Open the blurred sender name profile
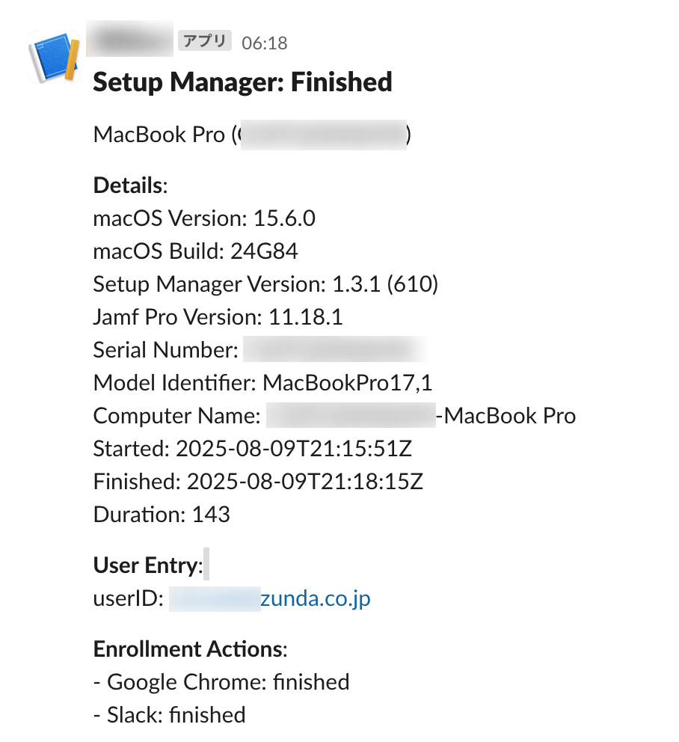Screen dimensions: 679x742 (x=130, y=40)
